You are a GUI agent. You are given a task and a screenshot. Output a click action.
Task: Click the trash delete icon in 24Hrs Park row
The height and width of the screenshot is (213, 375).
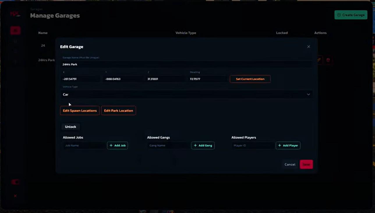(x=328, y=60)
